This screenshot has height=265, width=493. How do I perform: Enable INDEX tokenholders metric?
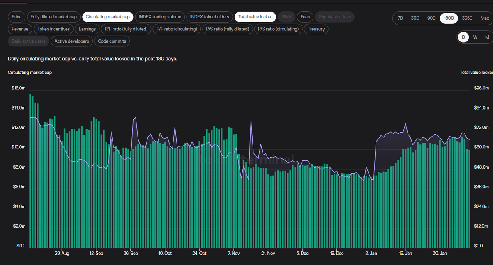[210, 17]
